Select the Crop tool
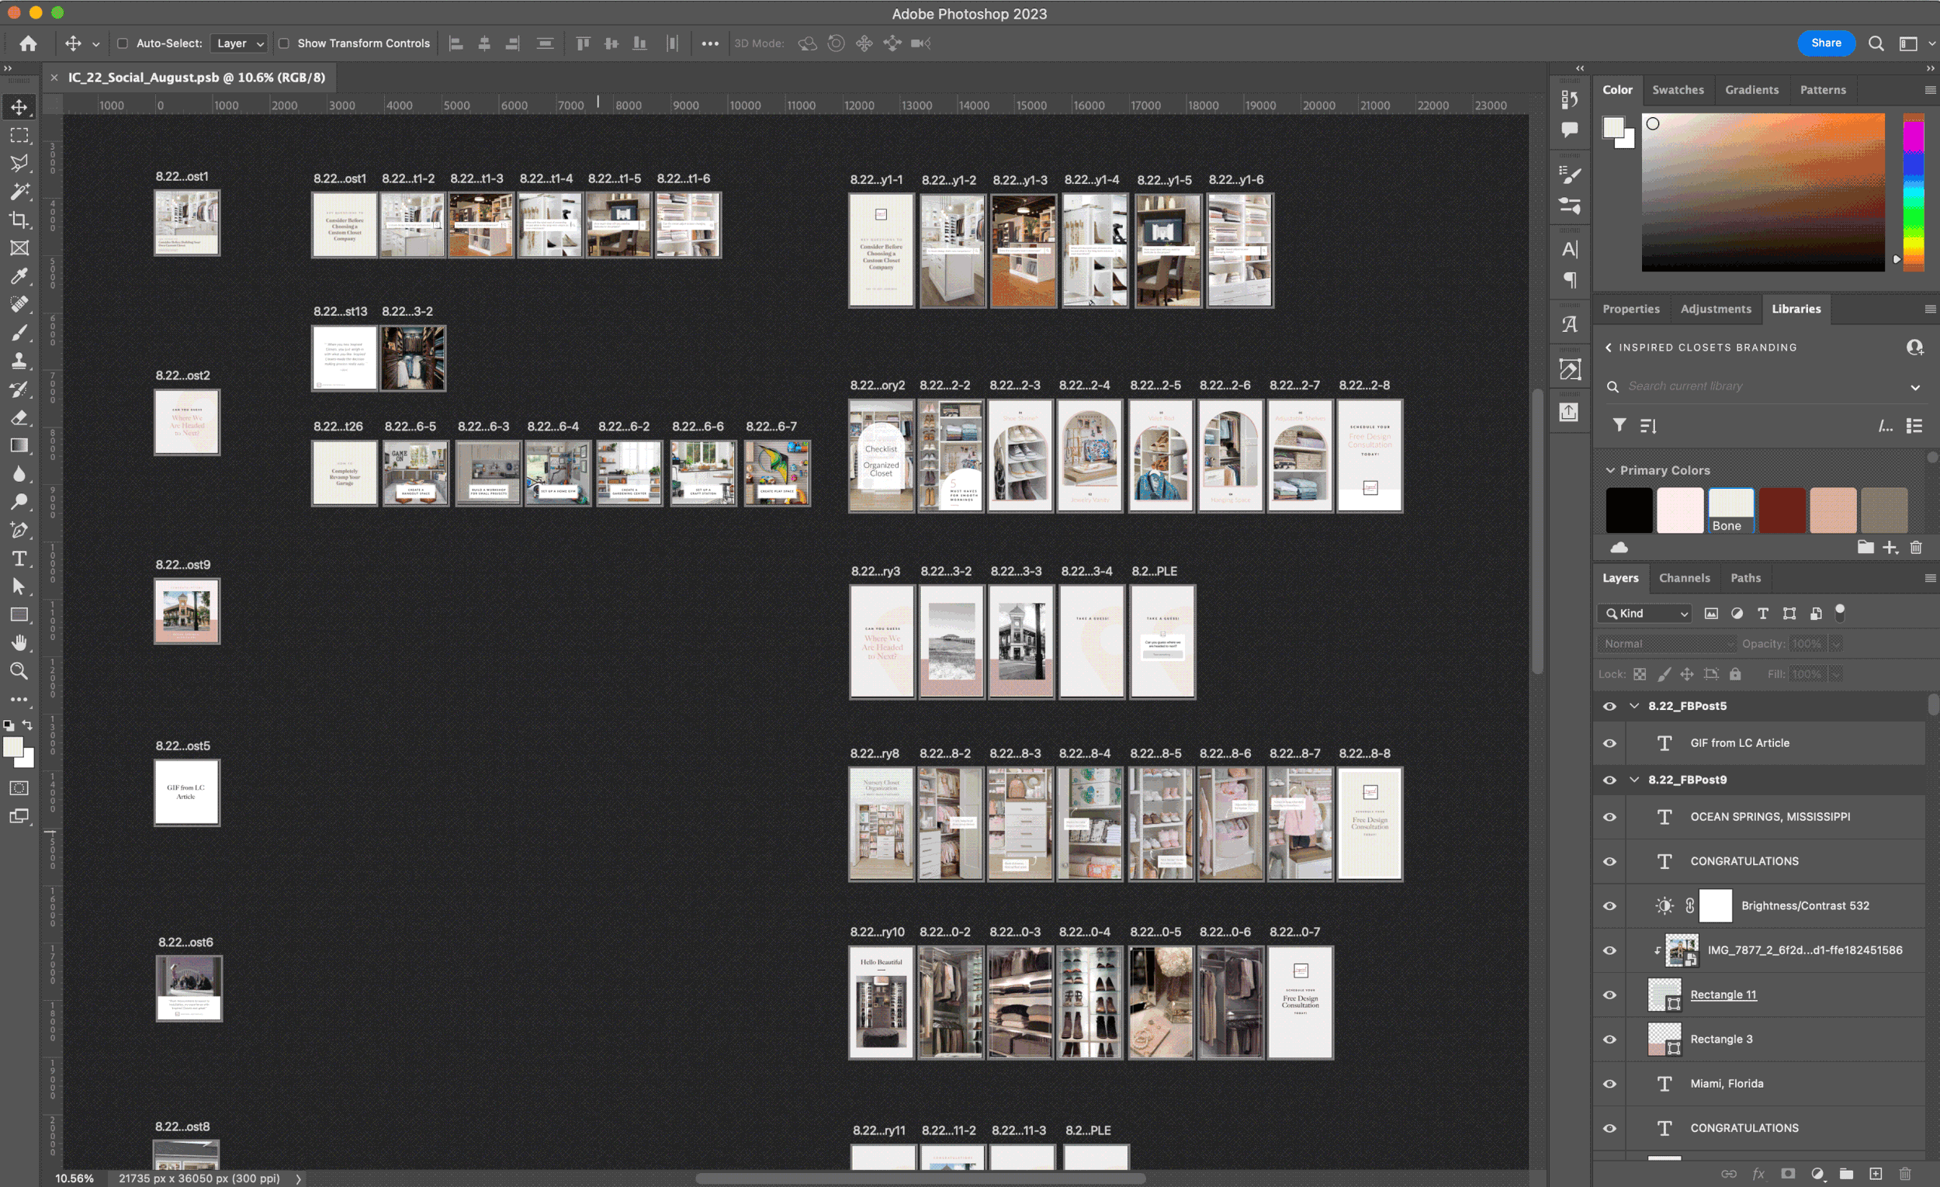This screenshot has width=1940, height=1187. point(19,220)
